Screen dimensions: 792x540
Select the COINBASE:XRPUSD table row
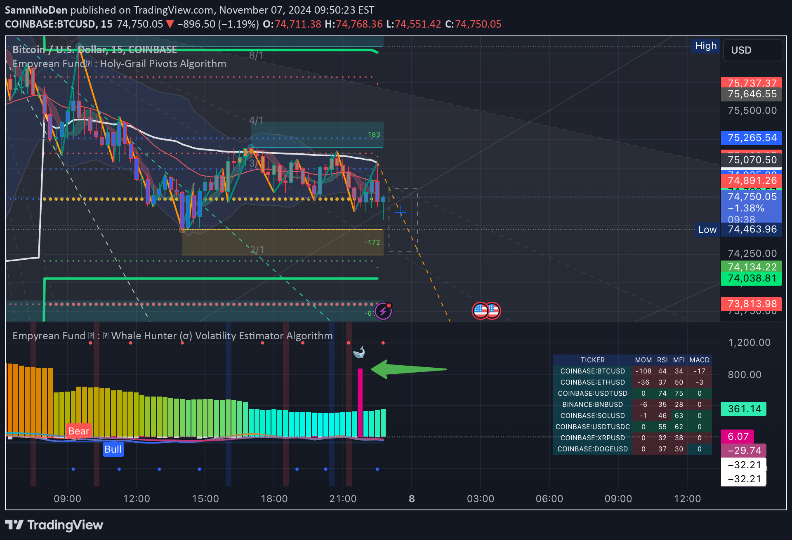click(632, 438)
